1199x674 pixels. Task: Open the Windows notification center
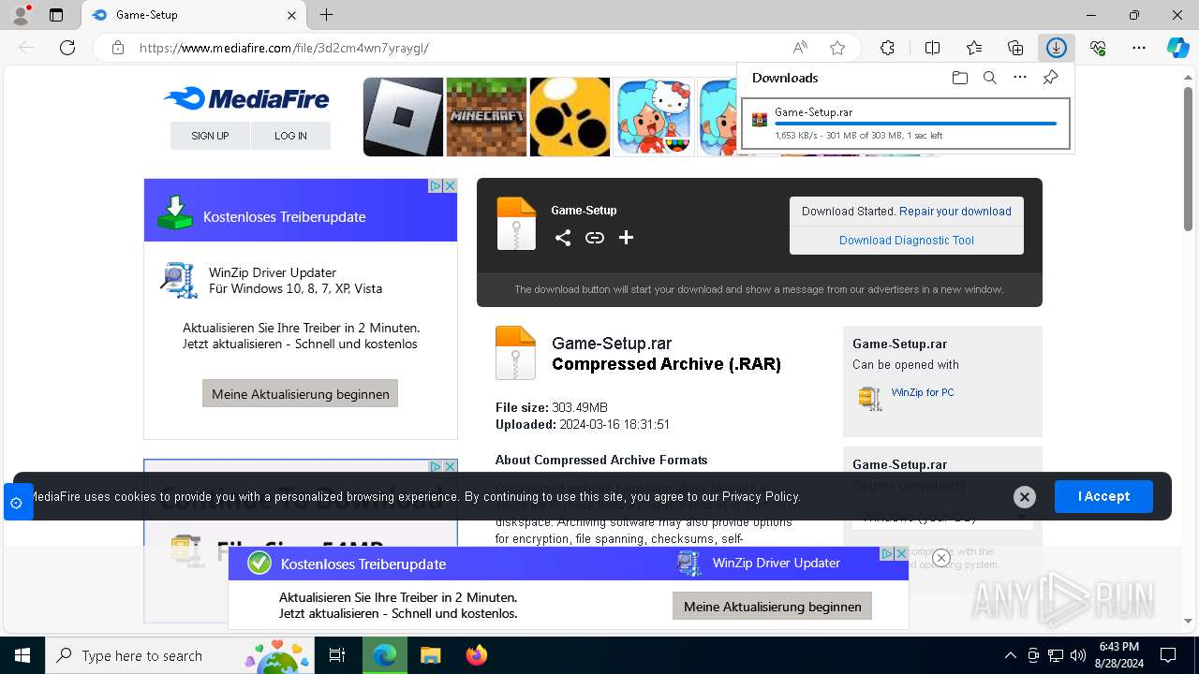pyautogui.click(x=1168, y=655)
